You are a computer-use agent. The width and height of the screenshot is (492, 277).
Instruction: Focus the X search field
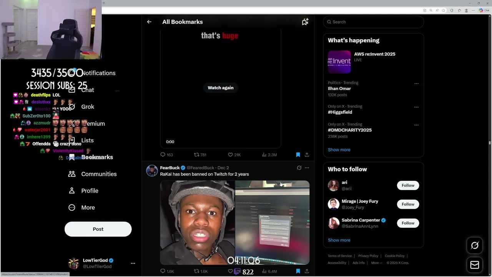[x=373, y=22]
